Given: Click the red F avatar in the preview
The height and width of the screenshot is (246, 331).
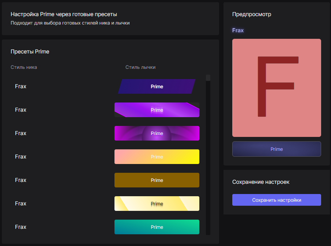Looking at the screenshot, I should pos(277,88).
